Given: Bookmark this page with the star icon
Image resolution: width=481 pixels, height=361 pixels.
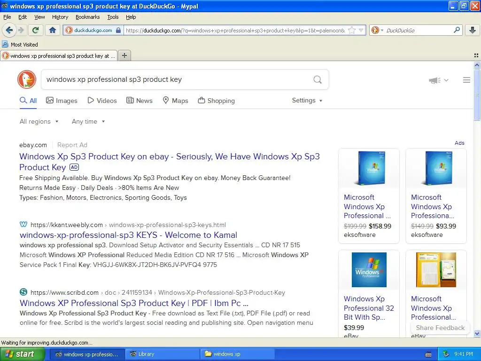Looking at the screenshot, I should [x=352, y=30].
